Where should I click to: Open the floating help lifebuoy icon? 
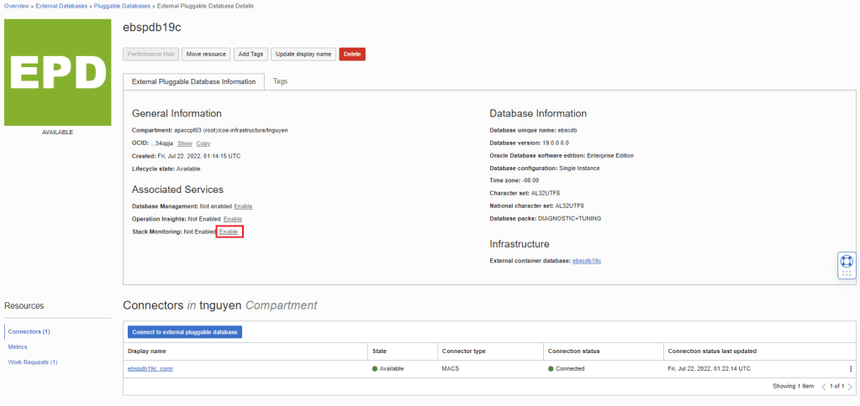847,261
